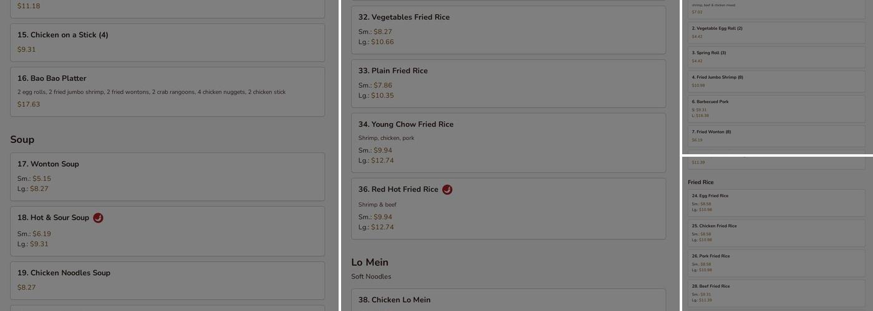This screenshot has height=311, width=873.
Task: Add Chicken Noodles Soup to the order
Action: 167,280
